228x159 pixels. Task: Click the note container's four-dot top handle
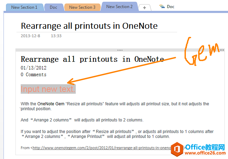(120, 50)
